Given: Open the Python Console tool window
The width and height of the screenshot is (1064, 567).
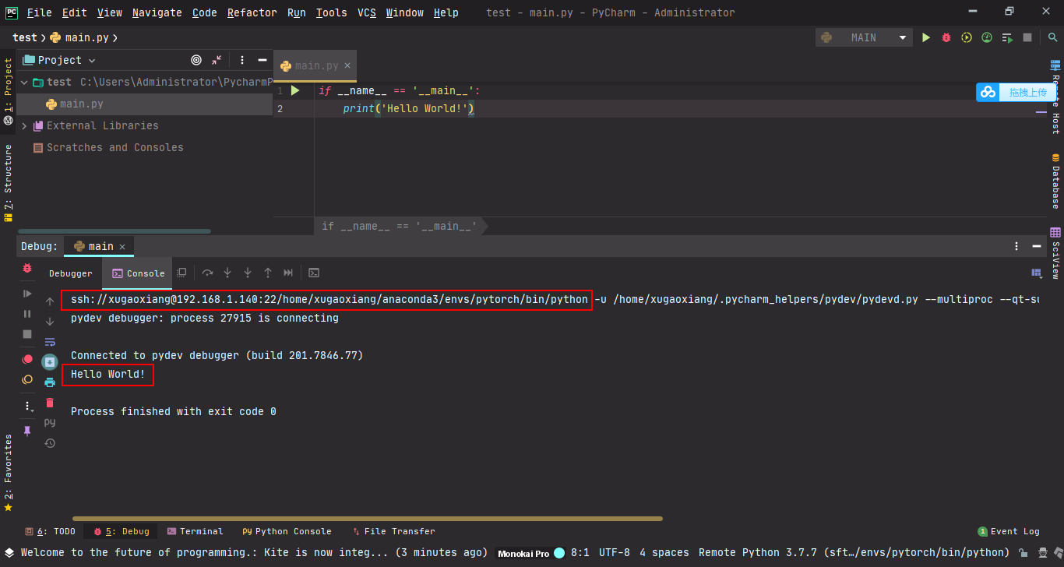Looking at the screenshot, I should (x=287, y=531).
